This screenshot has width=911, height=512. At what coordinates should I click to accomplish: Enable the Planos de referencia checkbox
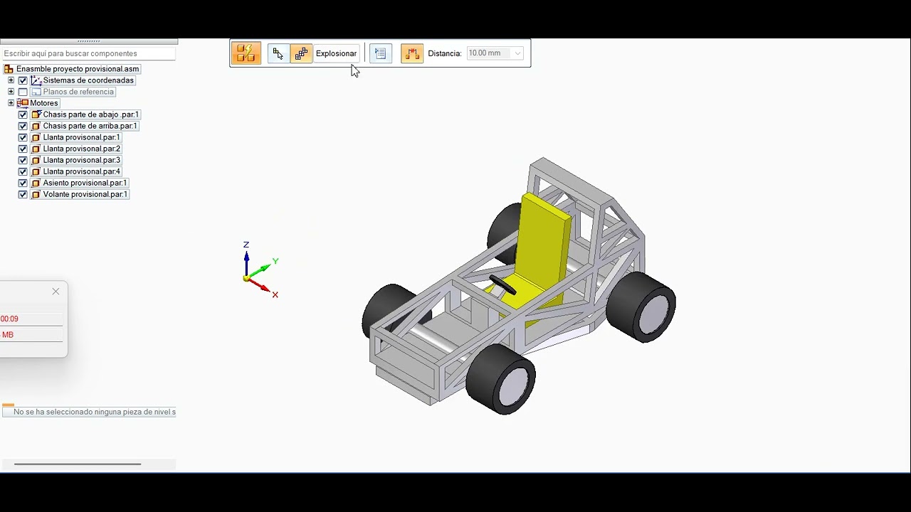tap(23, 92)
